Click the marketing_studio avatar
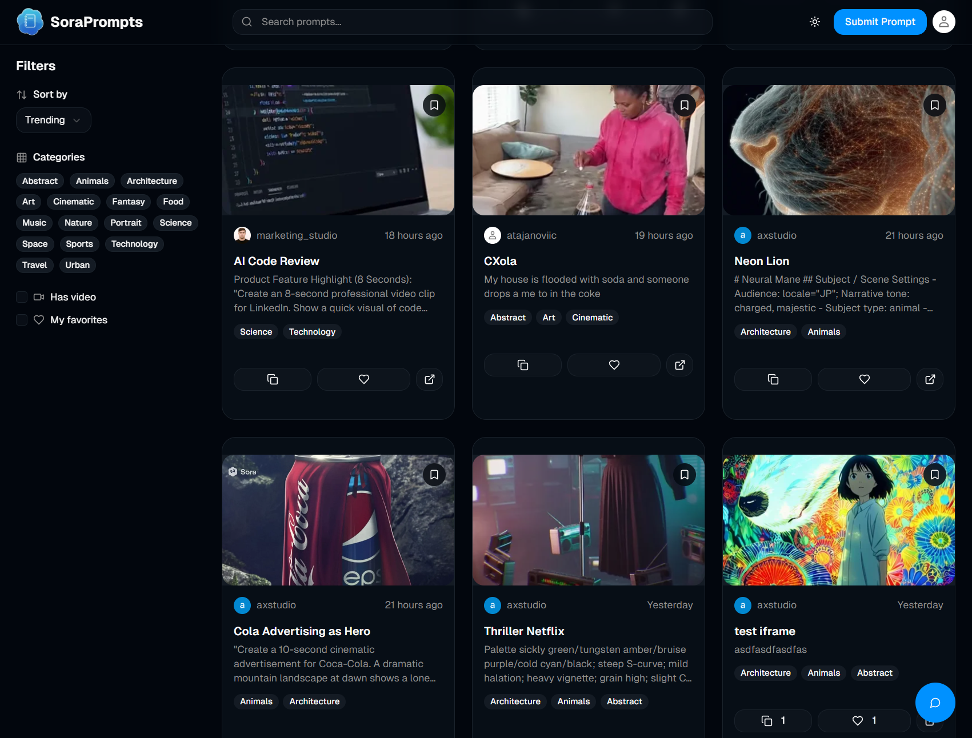The image size is (972, 738). [242, 235]
